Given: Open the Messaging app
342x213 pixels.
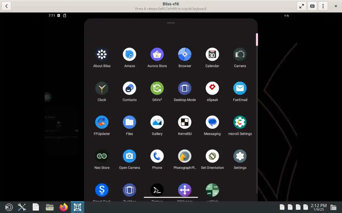Looking at the screenshot, I should click(212, 122).
